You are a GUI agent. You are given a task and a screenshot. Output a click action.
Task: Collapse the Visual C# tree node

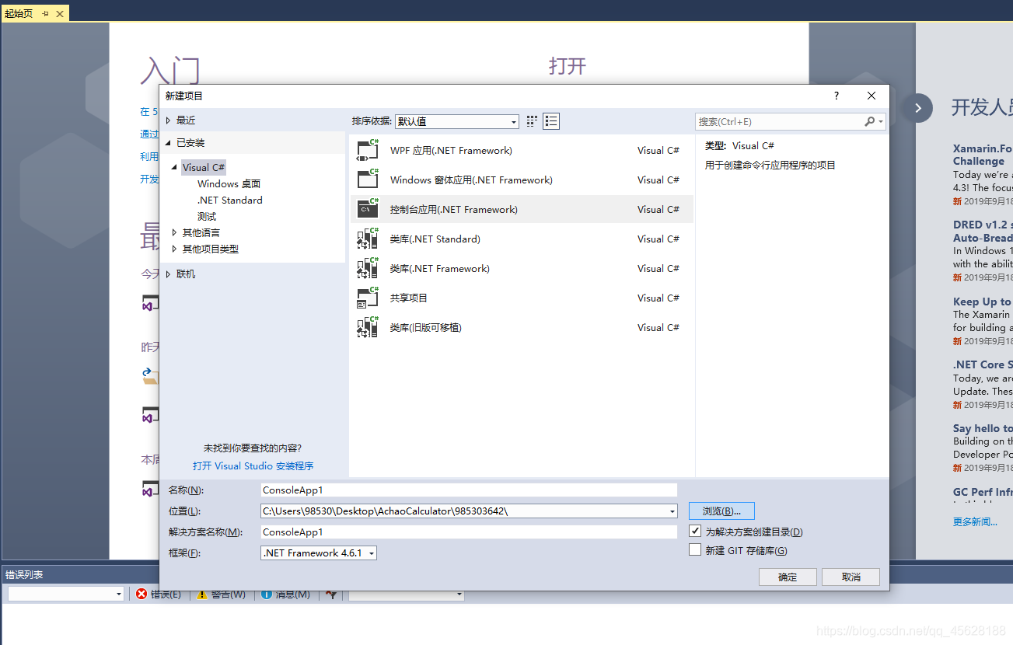175,167
